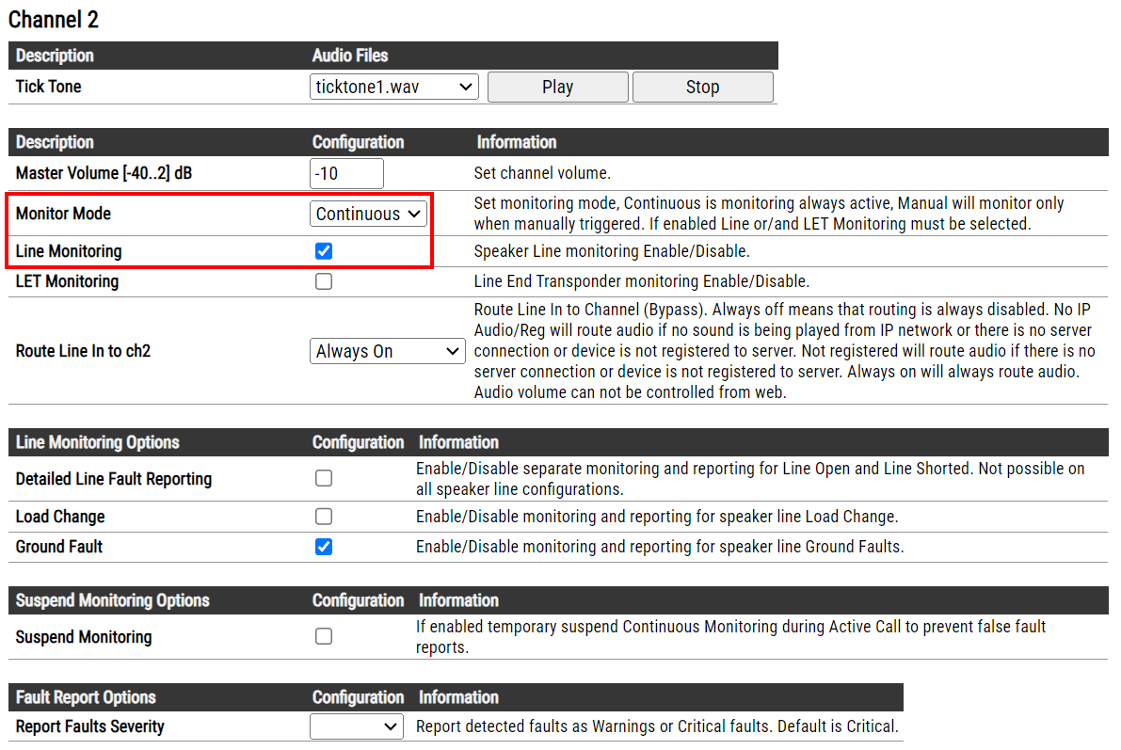
Task: Click the Suspend Monitoring Options section header
Action: [x=112, y=600]
